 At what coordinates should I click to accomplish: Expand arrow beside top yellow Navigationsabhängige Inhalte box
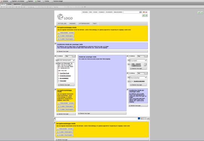[55, 26]
